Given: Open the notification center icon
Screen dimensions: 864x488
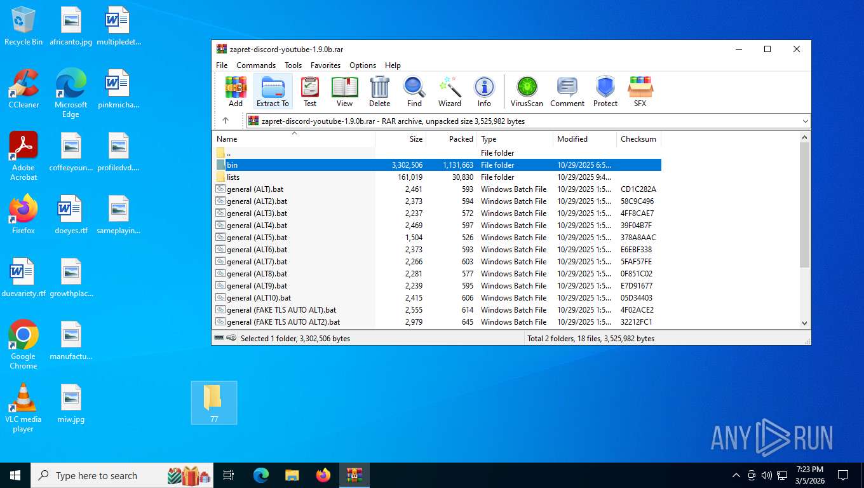Looking at the screenshot, I should click(x=843, y=475).
